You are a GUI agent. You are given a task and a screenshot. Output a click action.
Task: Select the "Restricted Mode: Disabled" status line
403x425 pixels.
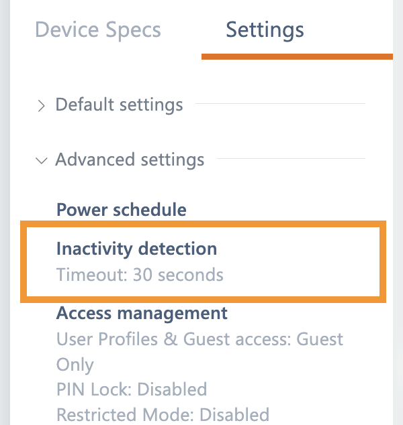(163, 414)
